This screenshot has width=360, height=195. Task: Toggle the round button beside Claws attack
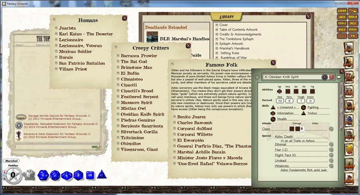click(331, 129)
